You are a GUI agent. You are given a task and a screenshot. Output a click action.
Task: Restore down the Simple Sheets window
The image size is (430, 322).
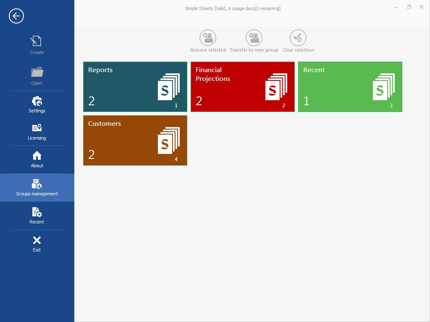(x=409, y=7)
